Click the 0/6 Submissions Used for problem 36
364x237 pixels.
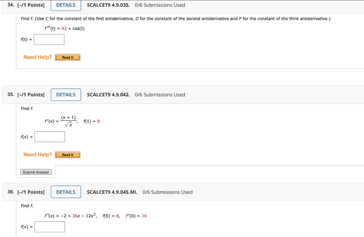point(167,192)
